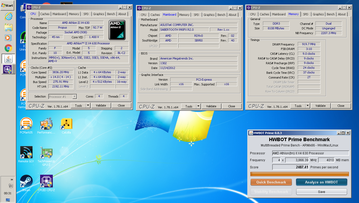359x203 pixels.
Task: Open Tools dropdown arrow in CPU-Z Memory window
Action: point(308,106)
